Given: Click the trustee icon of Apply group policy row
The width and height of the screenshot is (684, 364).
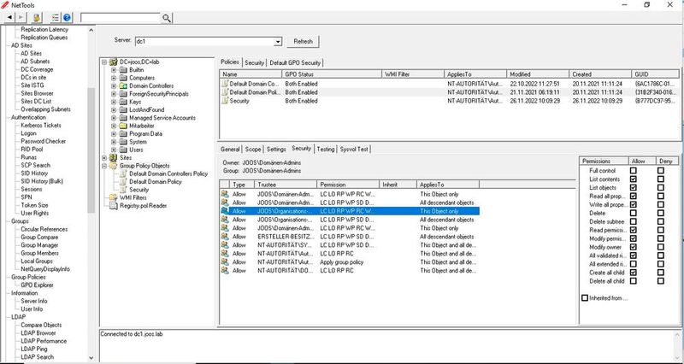Looking at the screenshot, I should [225, 262].
